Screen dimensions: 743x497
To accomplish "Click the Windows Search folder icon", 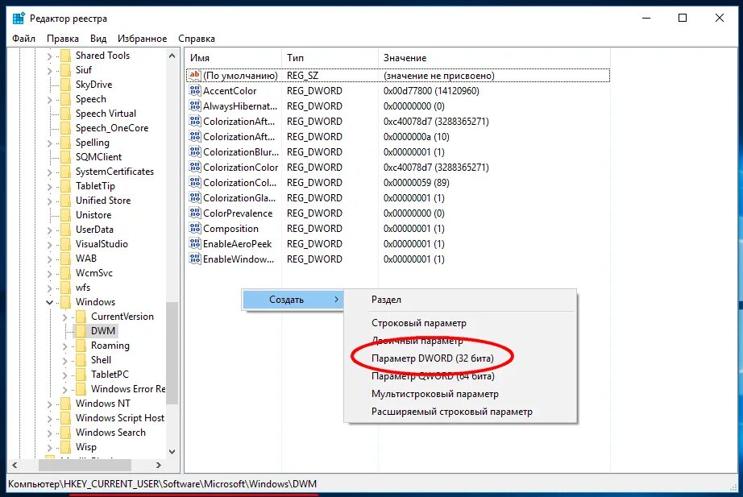I will [x=66, y=433].
